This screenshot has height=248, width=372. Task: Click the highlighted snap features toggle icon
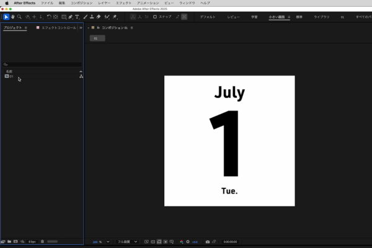click(x=184, y=17)
